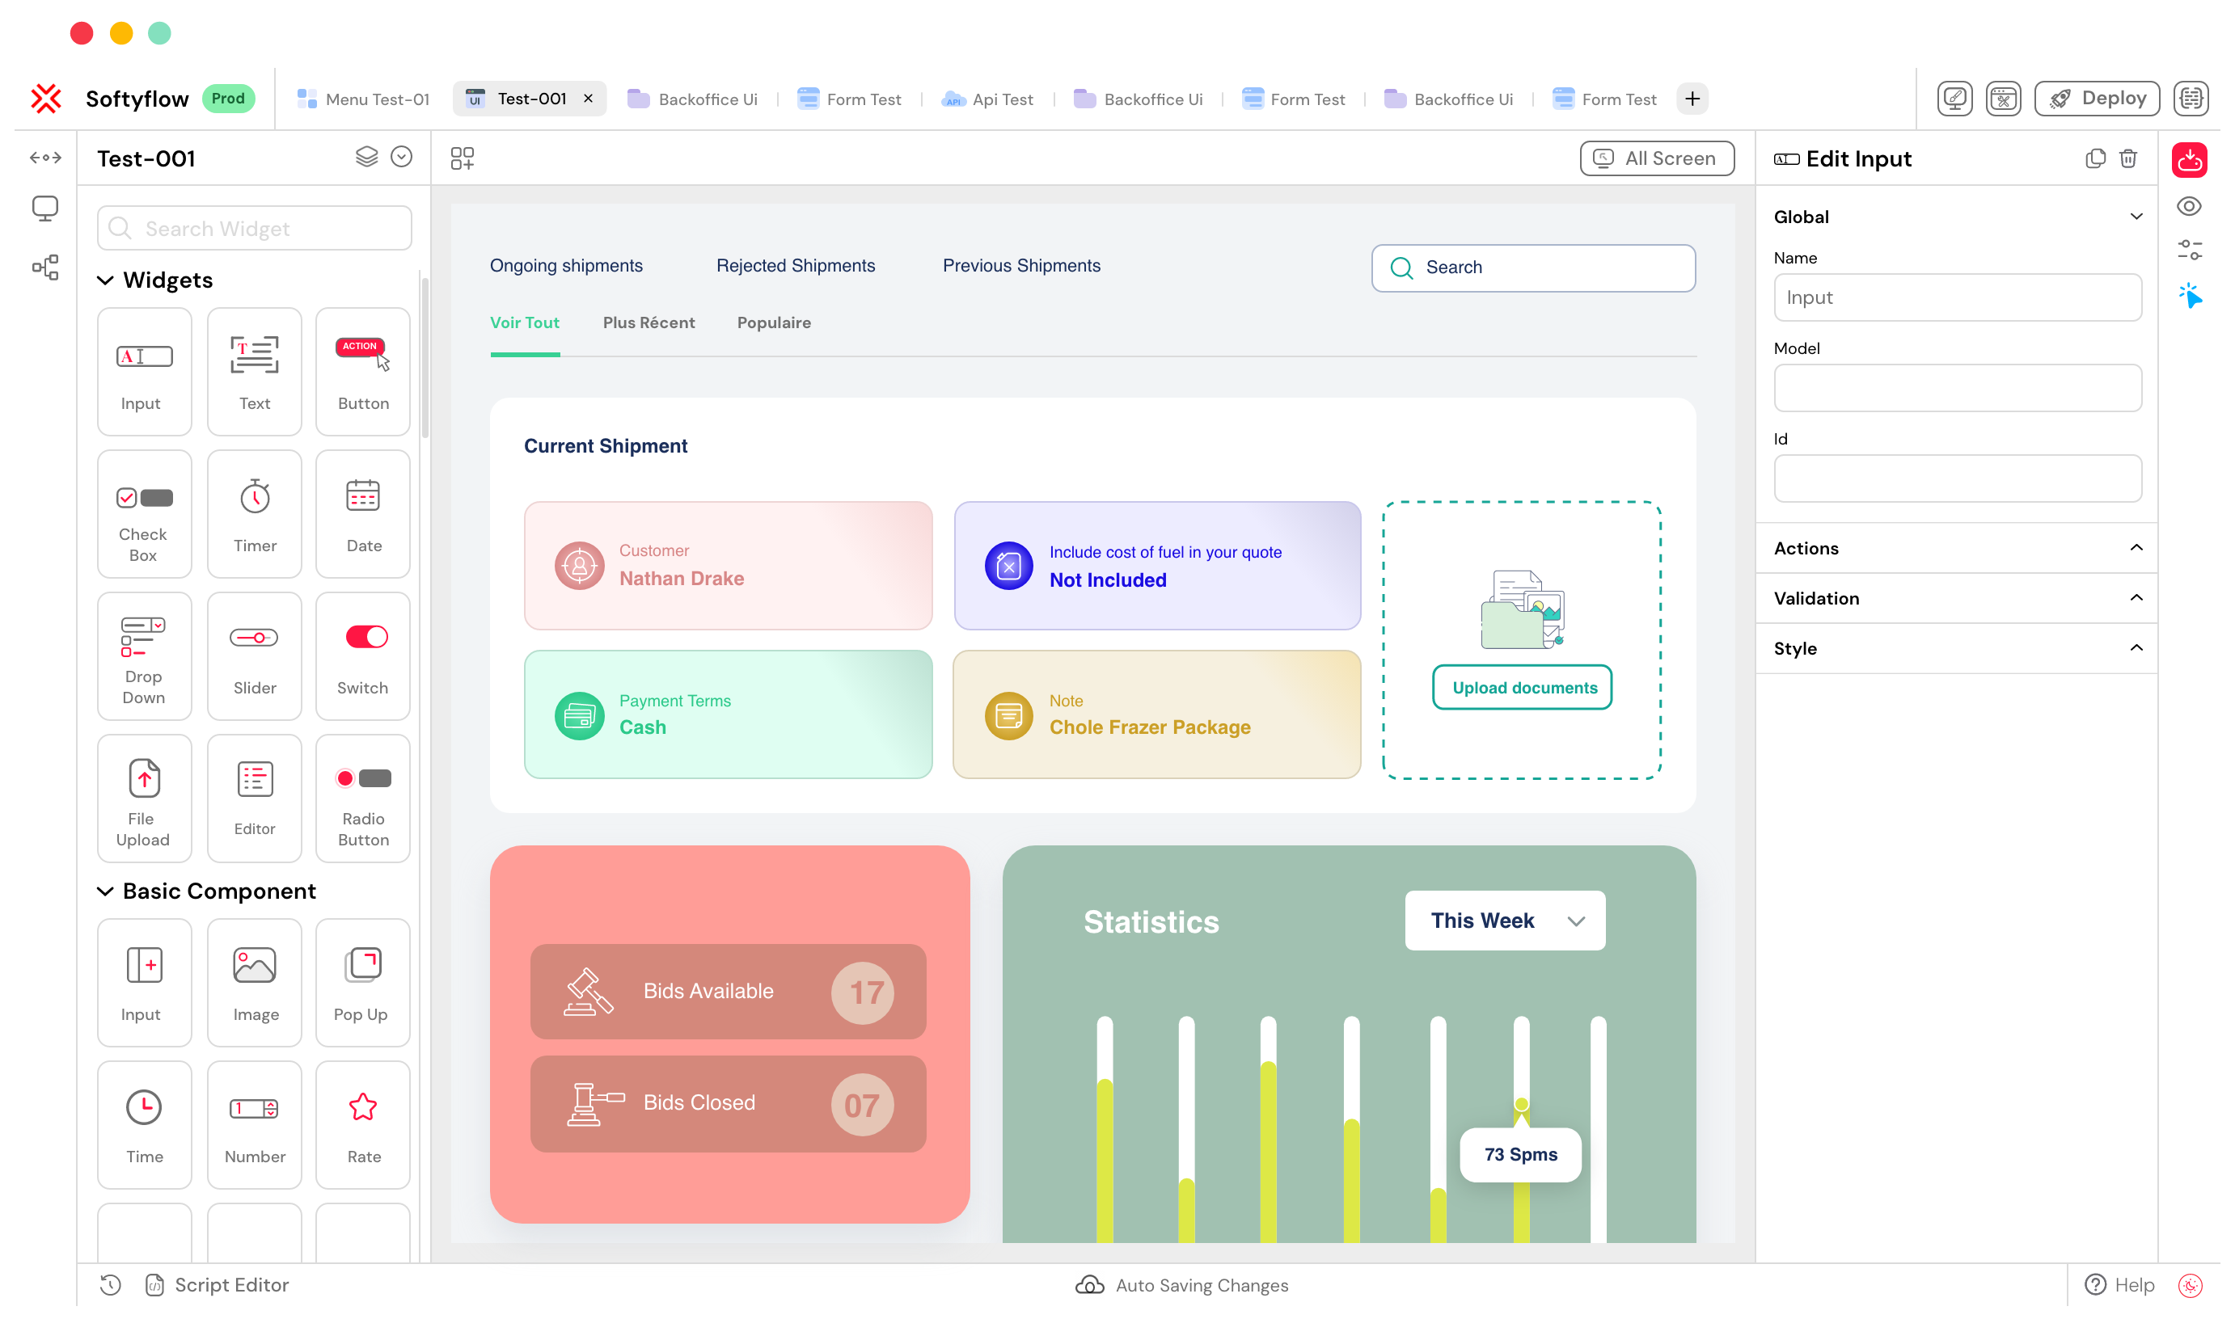Screen dimensions: 2235x1319
Task: Switch to Rejected Shipments tab
Action: [x=795, y=263]
